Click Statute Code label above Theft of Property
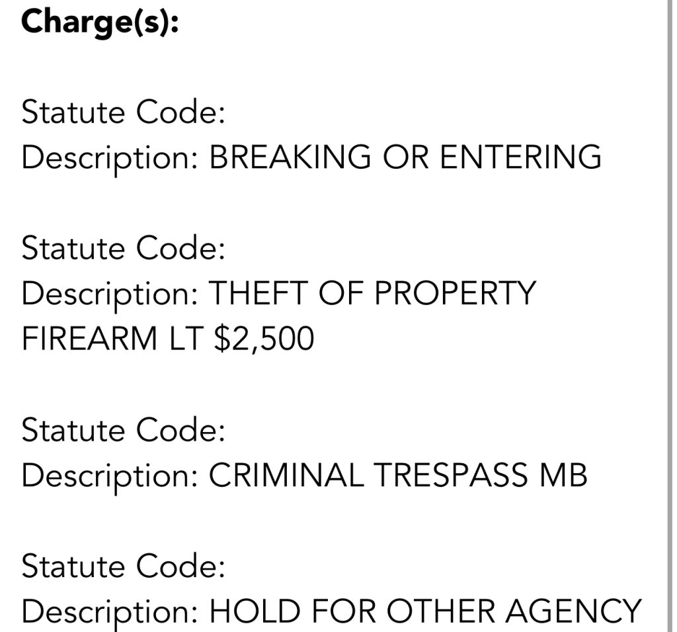The height and width of the screenshot is (632, 677). [124, 249]
